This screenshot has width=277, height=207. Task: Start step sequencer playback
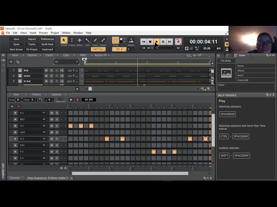(x=71, y=100)
